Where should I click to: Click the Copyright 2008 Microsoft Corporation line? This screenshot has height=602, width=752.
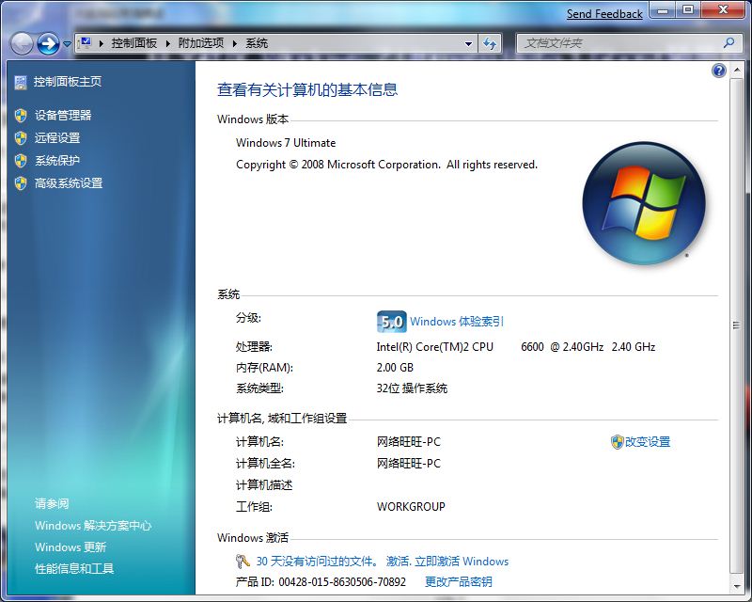386,165
